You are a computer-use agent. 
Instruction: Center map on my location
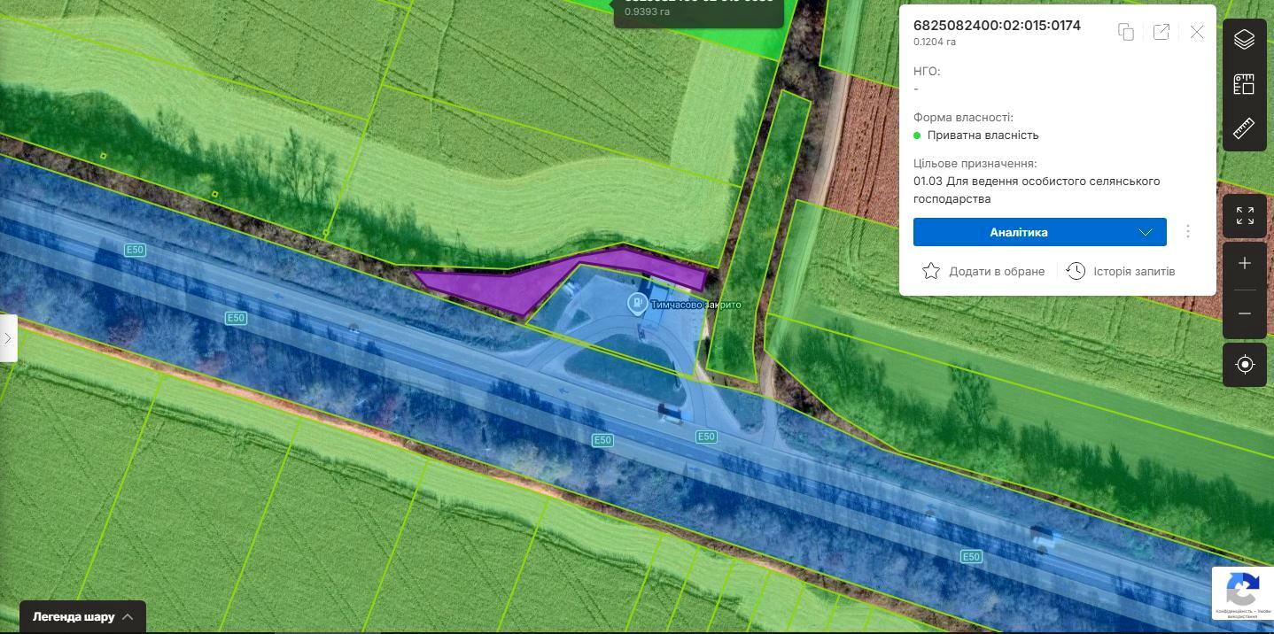pos(1244,365)
